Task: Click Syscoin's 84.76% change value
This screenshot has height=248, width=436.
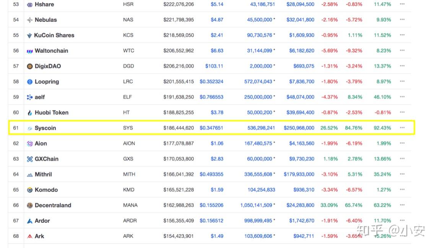Action: pyautogui.click(x=354, y=128)
